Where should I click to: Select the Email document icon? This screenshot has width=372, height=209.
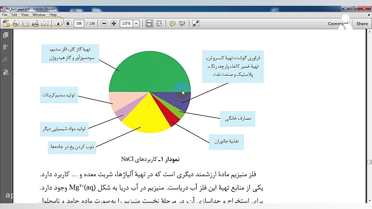tap(45, 23)
